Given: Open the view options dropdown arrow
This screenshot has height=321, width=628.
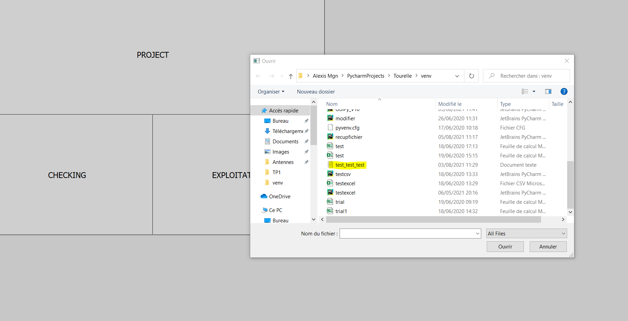Looking at the screenshot, I should pyautogui.click(x=534, y=91).
